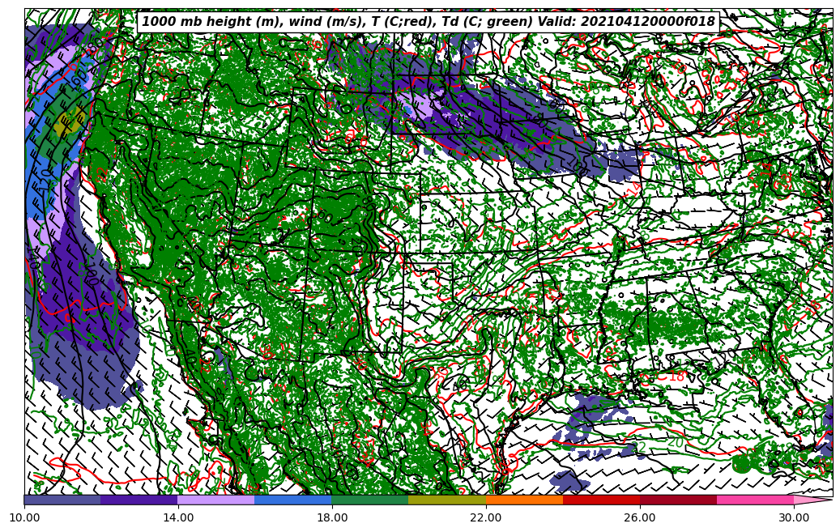Image resolution: width=840 pixels, height=532 pixels.
Task: Click the red 18 temperature contour label
Action: (676, 377)
